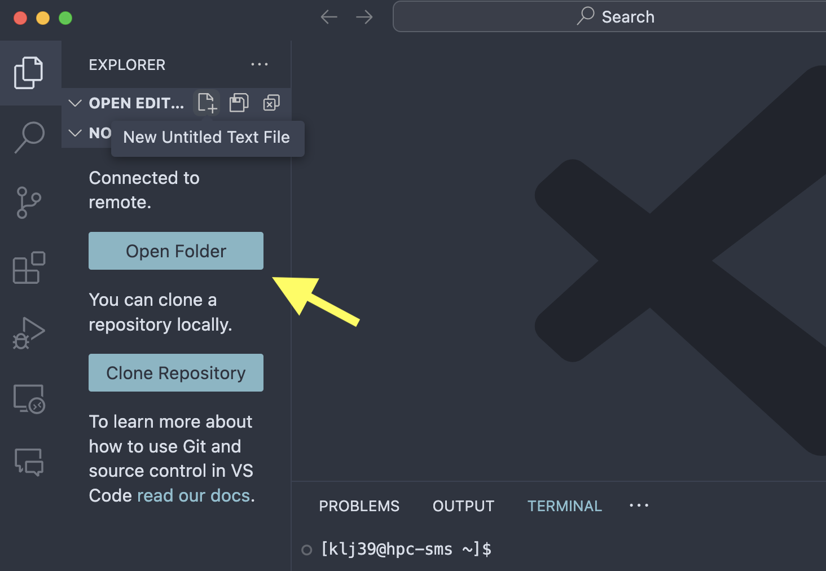Open the "read our docs" link
The width and height of the screenshot is (826, 571).
194,495
